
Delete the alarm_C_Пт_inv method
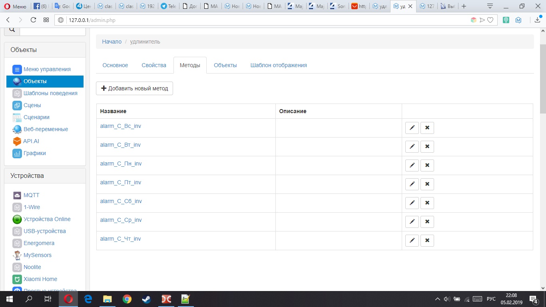pyautogui.click(x=427, y=184)
